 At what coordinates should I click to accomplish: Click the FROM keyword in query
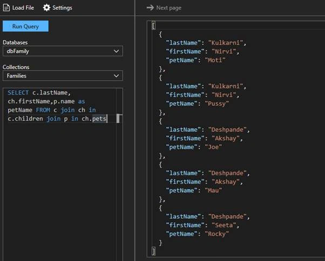point(43,110)
